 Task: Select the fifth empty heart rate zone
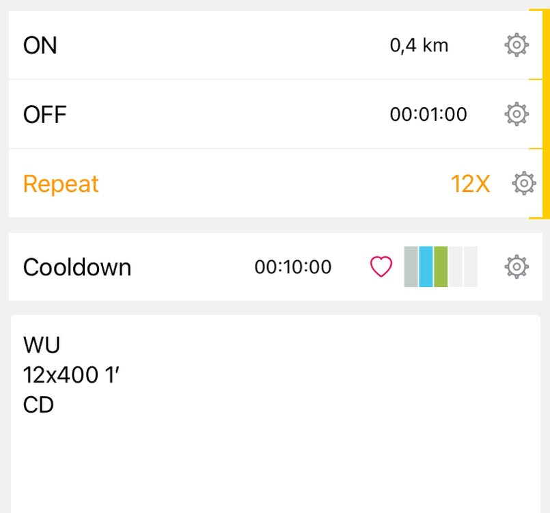coord(470,266)
